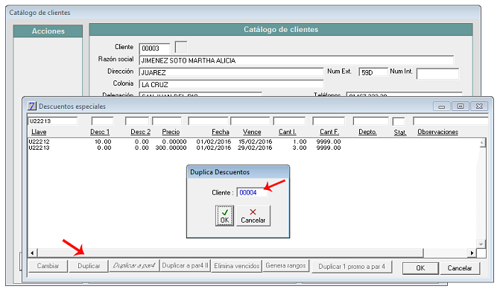Click the Genera rangos button
Image resolution: width=500 pixels, height=292 pixels.
tap(285, 265)
